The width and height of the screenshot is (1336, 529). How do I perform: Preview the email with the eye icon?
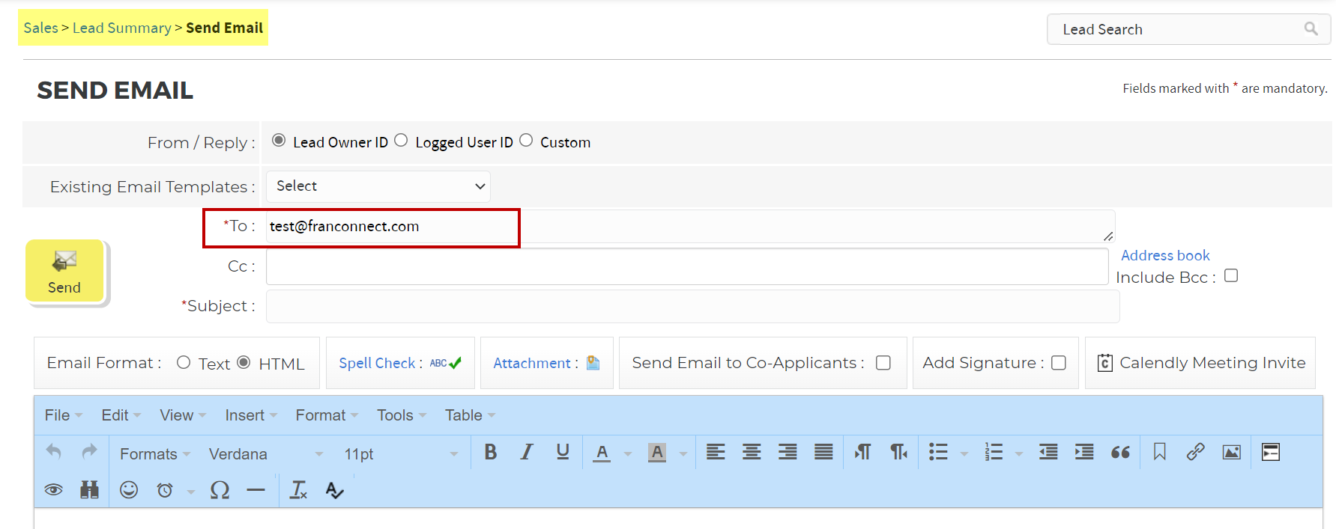[53, 490]
